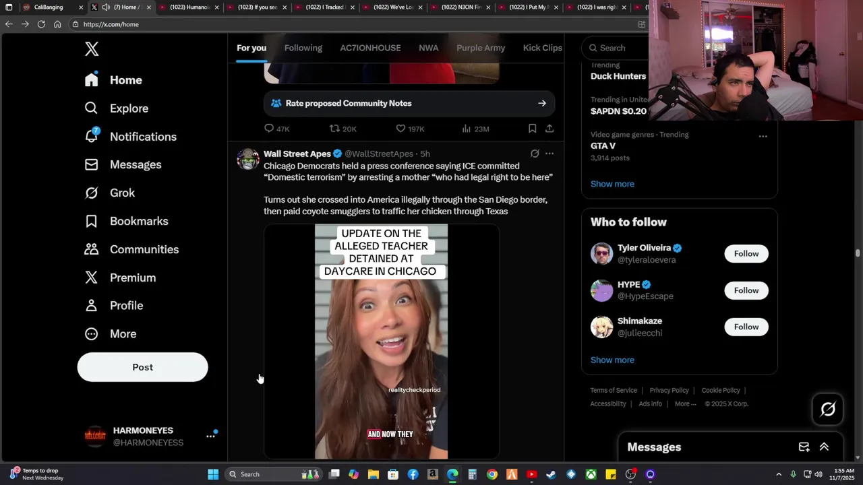Open the Duck Hunters trend
Viewport: 863px width, 485px height.
[618, 76]
